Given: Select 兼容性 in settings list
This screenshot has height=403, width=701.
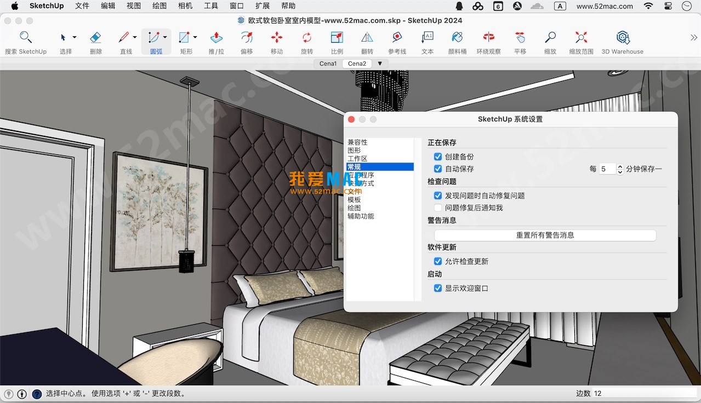Looking at the screenshot, I should [380, 142].
